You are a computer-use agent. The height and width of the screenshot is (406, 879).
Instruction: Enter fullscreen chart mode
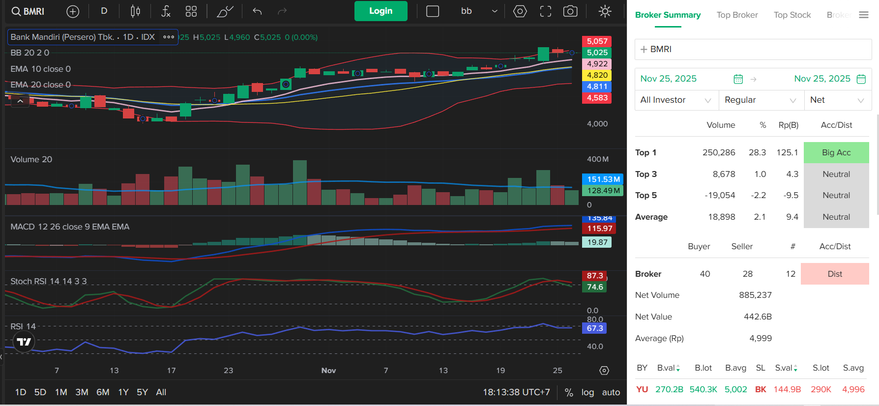click(545, 11)
